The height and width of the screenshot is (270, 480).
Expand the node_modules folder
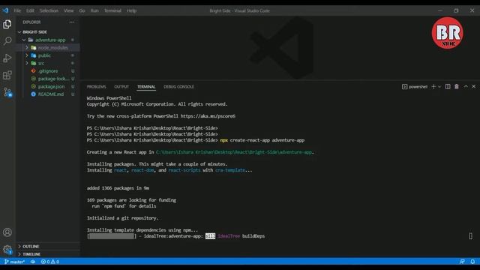(x=27, y=48)
